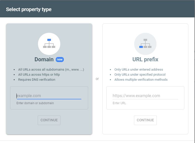Click the blue "new" badge beside Domain
Screen dimensions: 195x143
click(x=60, y=60)
